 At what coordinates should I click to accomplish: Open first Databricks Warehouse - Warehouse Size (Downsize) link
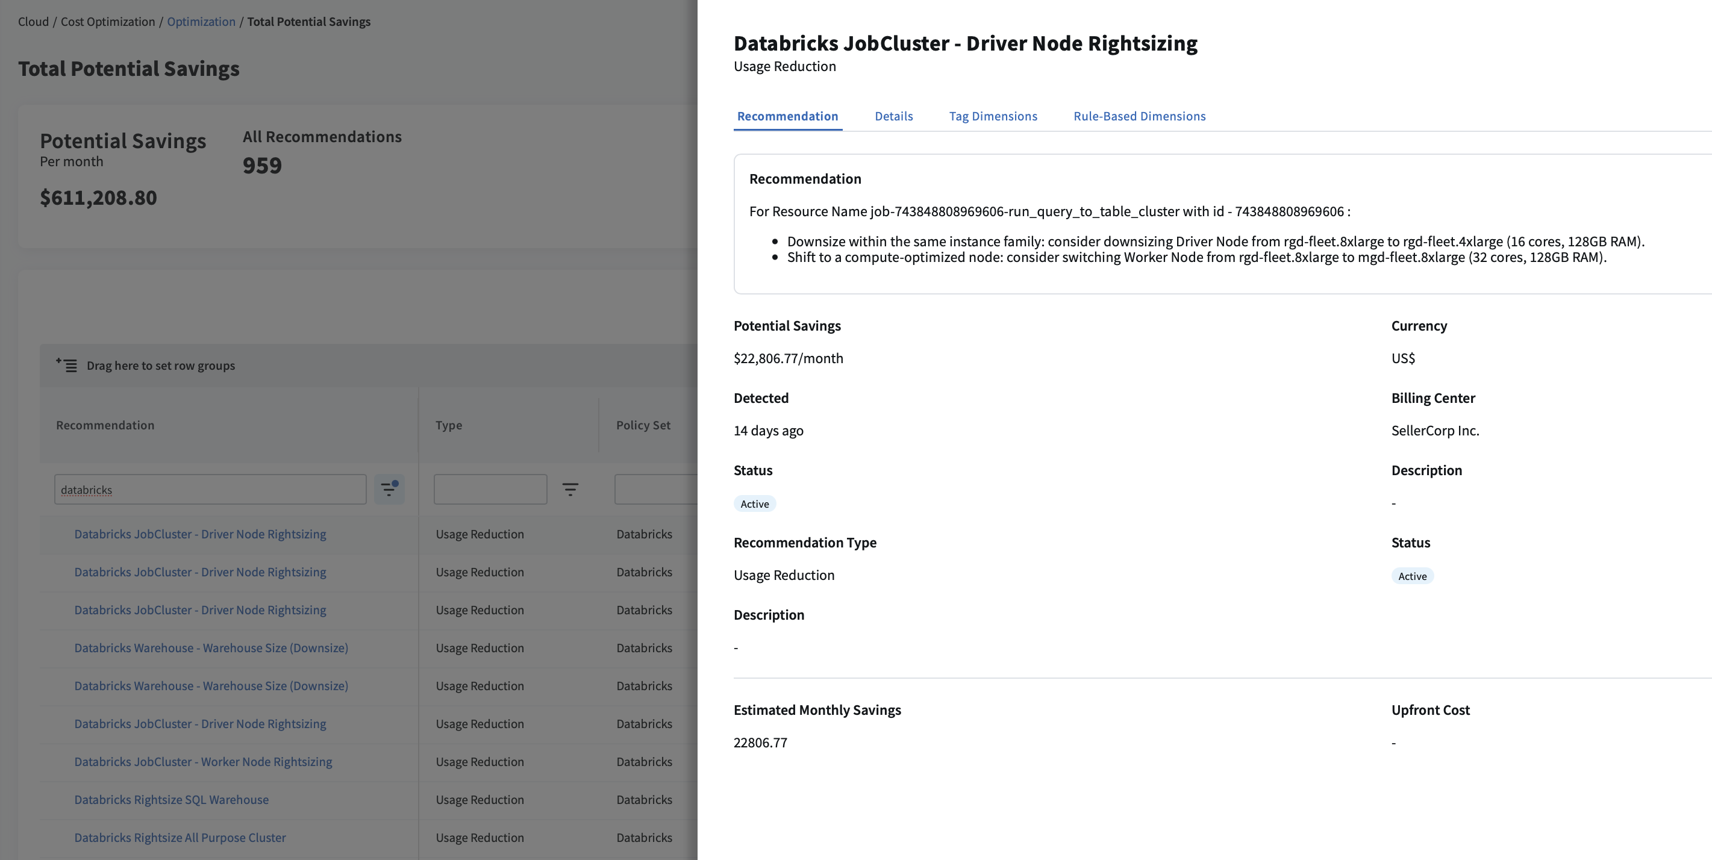pyautogui.click(x=211, y=647)
